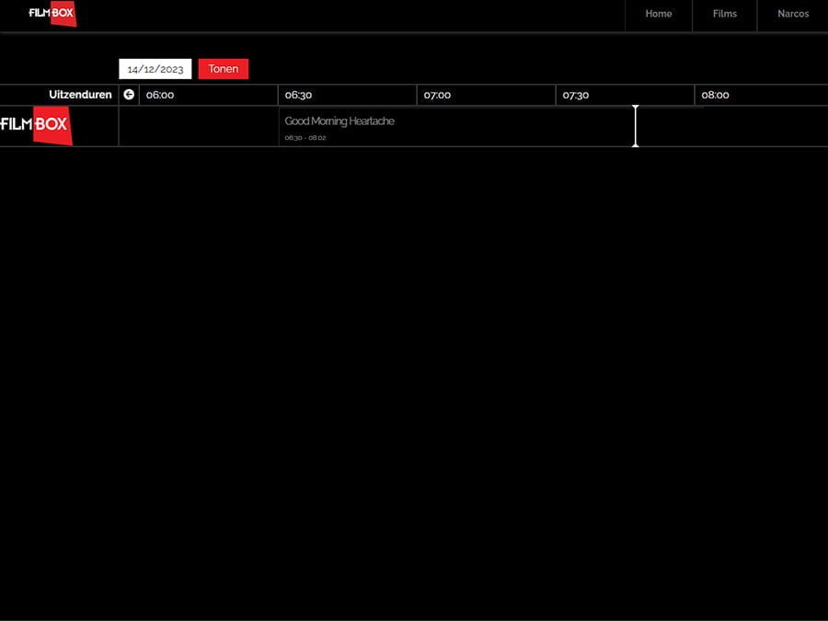Click the Uitzenduren header label
Image resolution: width=828 pixels, height=621 pixels.
point(80,94)
